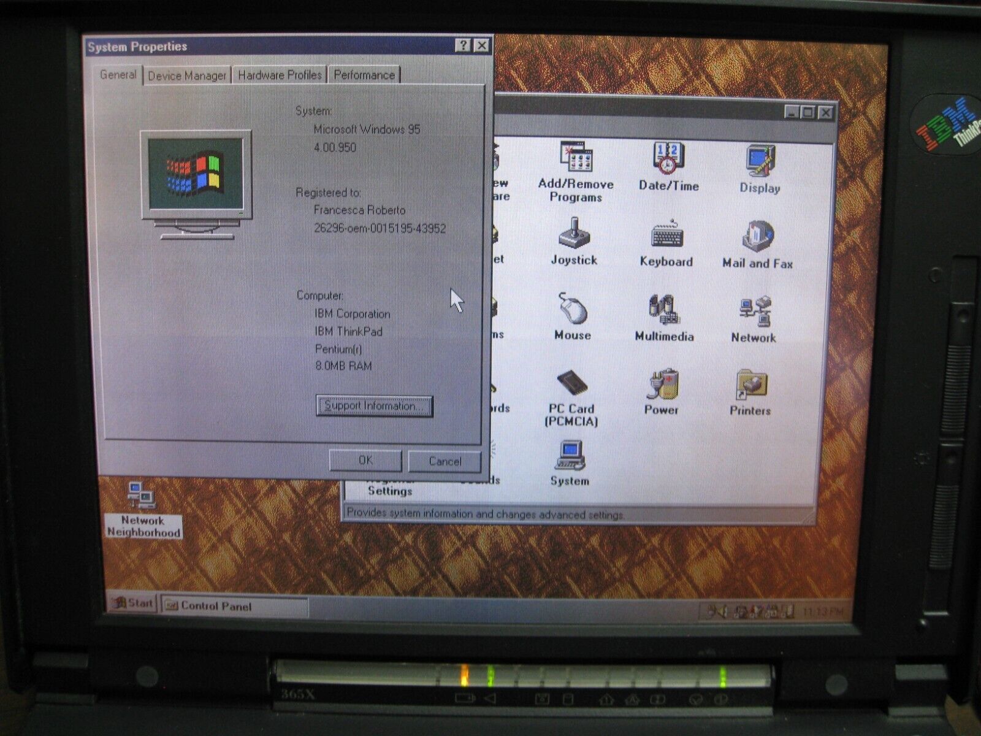Viewport: 981px width, 736px height.
Task: Open the PC Card (PCMCIA) icon
Action: tap(571, 398)
